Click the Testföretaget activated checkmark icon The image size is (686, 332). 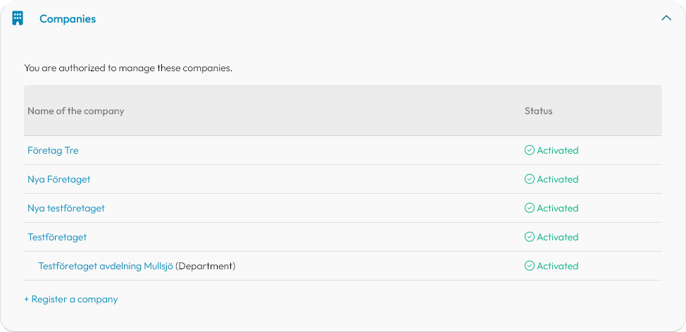click(x=530, y=237)
